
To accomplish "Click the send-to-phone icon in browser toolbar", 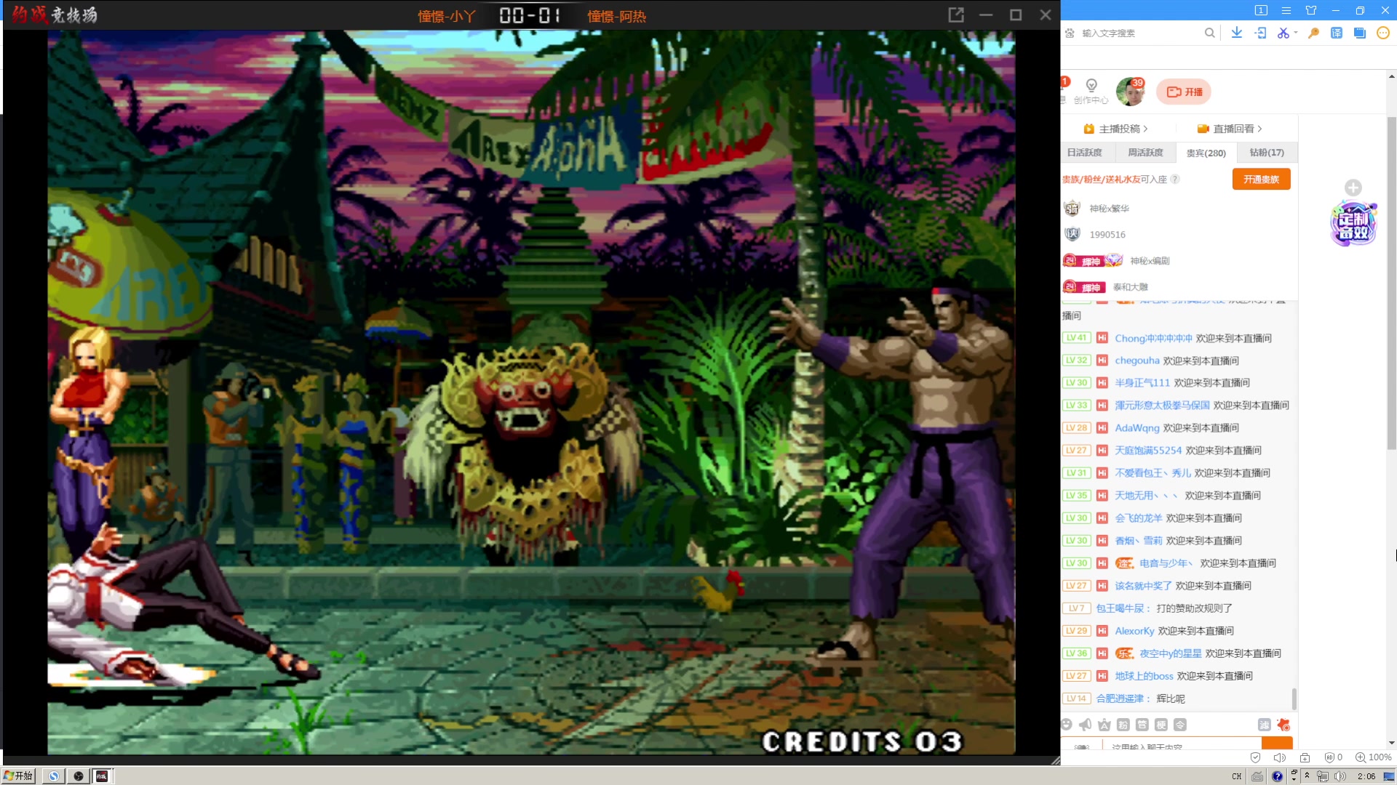I will 1261,33.
